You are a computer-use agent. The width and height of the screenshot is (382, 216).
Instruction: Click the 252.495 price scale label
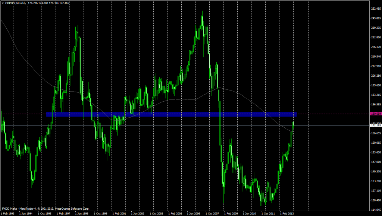click(375, 9)
